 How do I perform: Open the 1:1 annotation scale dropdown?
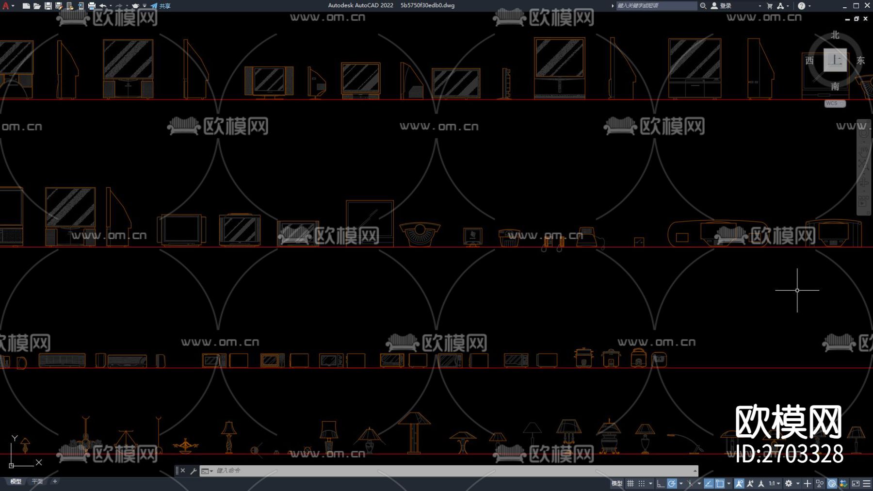pyautogui.click(x=774, y=483)
